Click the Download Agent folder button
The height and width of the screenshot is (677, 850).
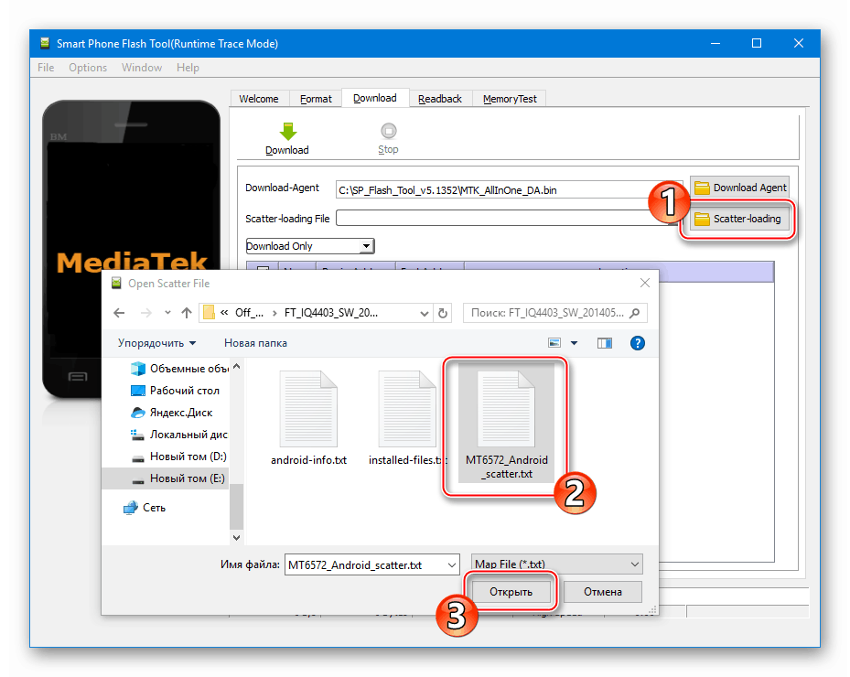click(x=739, y=188)
